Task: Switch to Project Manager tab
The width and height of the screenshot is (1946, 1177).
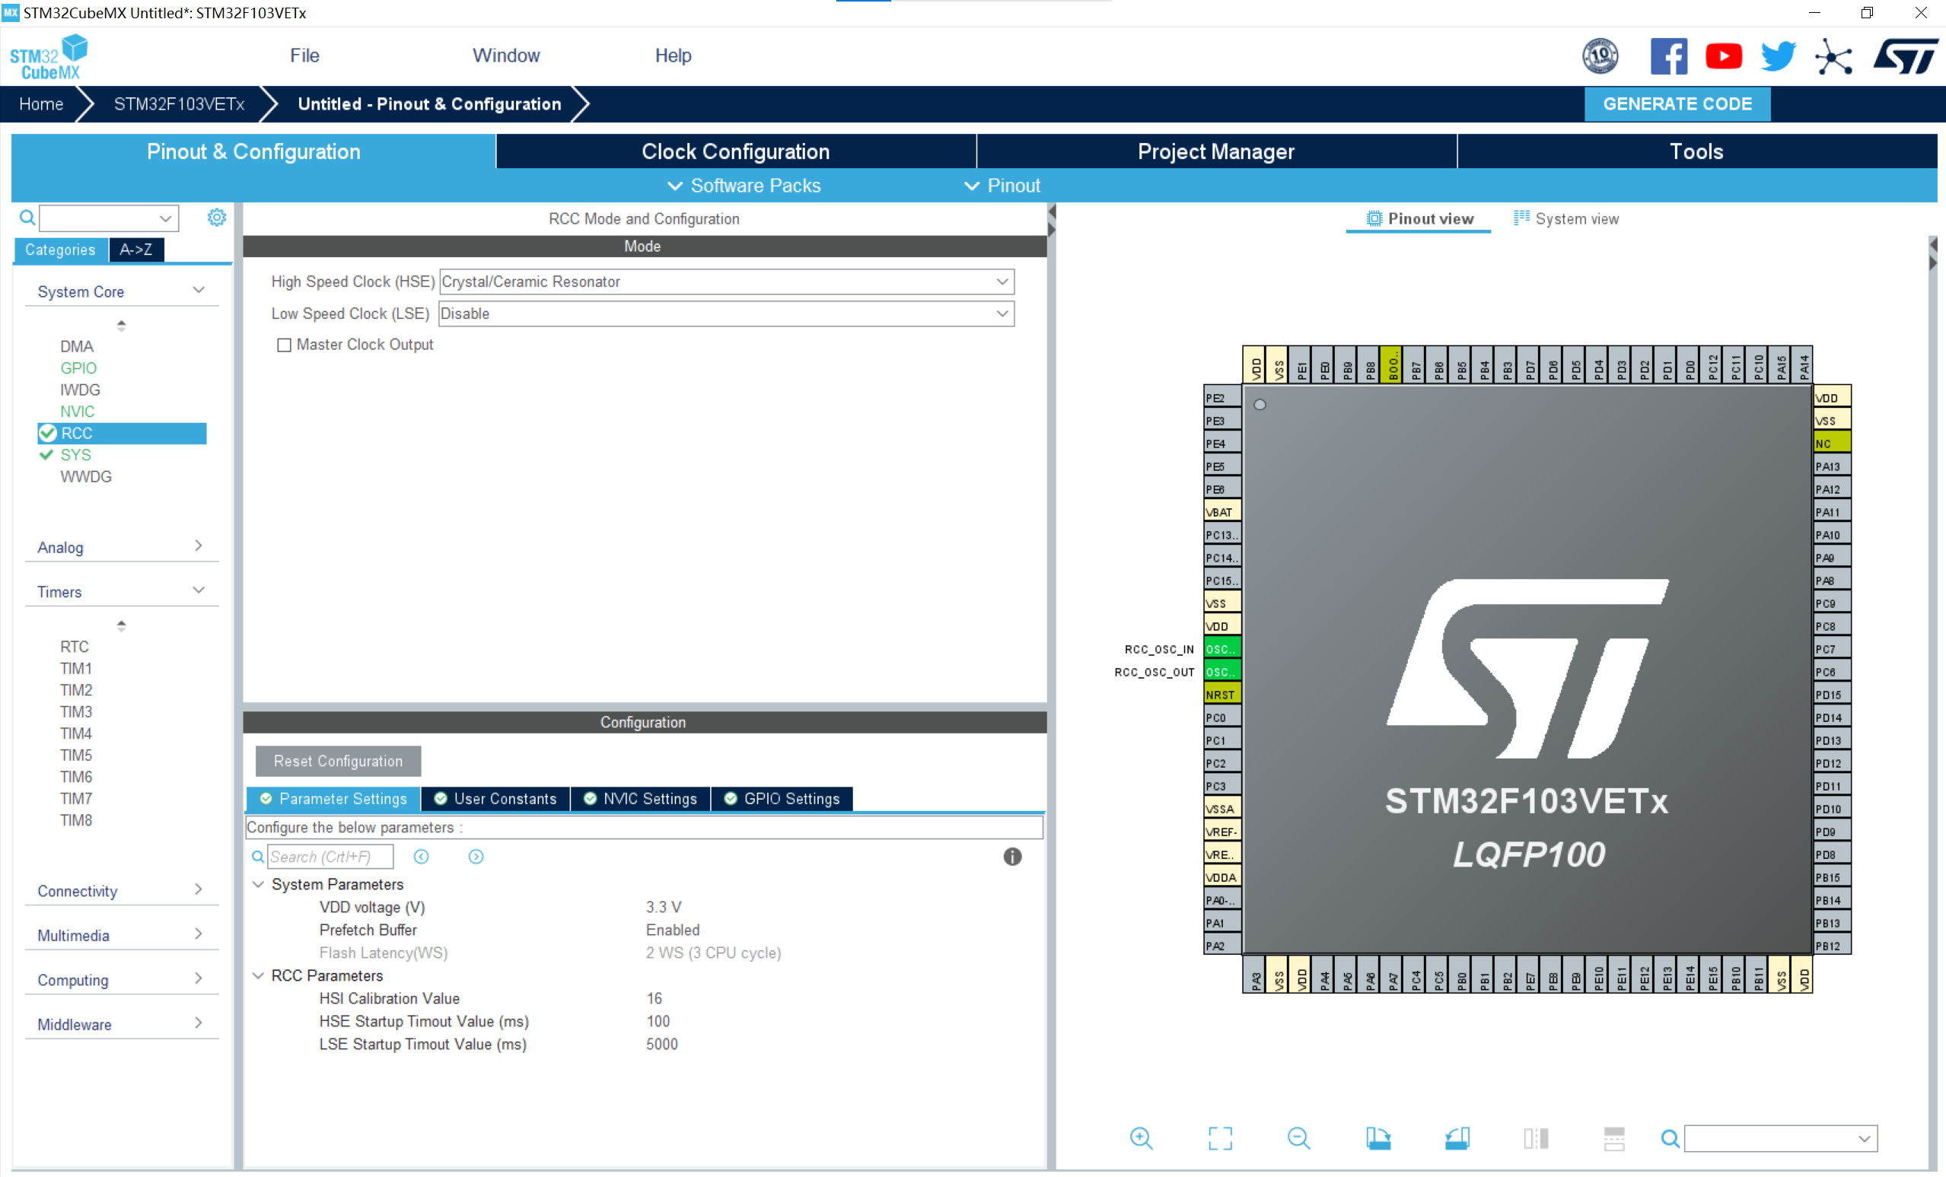Action: [x=1216, y=151]
